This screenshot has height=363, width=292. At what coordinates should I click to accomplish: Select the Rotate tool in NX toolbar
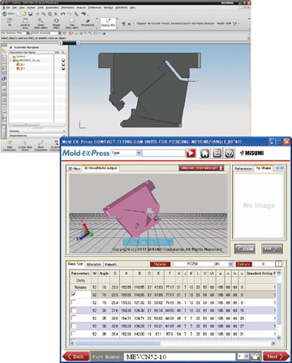[x=56, y=24]
